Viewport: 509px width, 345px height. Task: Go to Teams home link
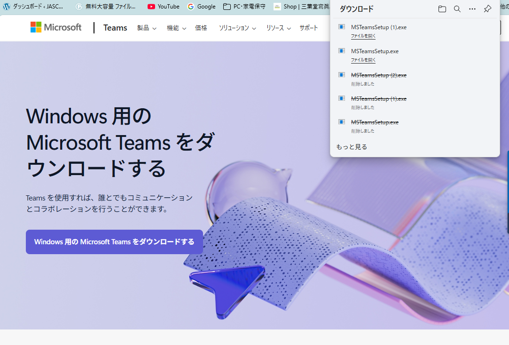coord(115,28)
